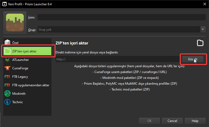209x127 pixels.
Task: Open the FTB Legacy page
Action: (27, 77)
